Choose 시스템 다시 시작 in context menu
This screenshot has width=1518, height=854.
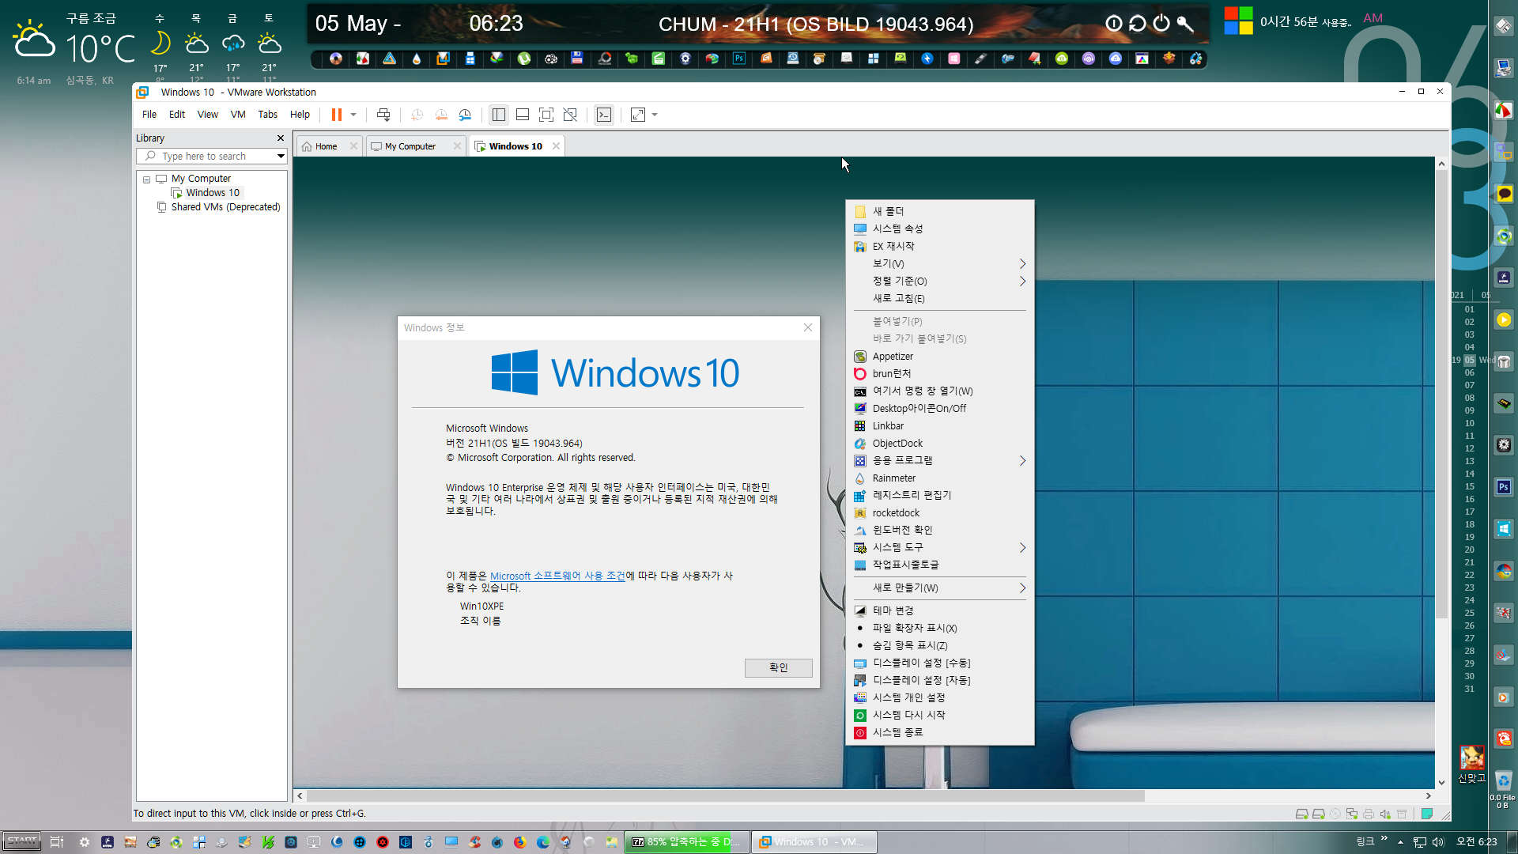939,715
